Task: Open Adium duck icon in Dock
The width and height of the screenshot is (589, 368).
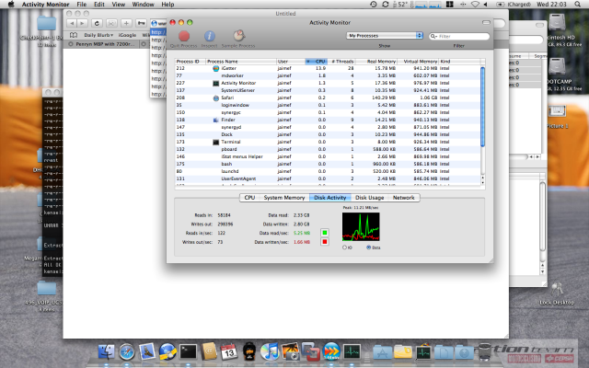Action: pyautogui.click(x=249, y=351)
